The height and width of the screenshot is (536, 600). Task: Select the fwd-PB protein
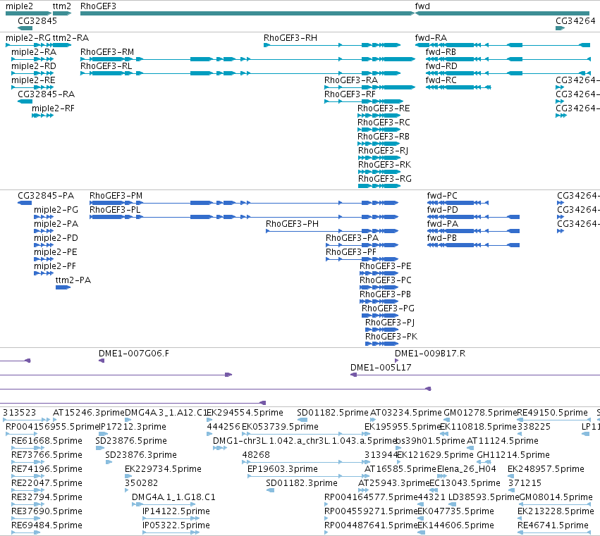473,245
